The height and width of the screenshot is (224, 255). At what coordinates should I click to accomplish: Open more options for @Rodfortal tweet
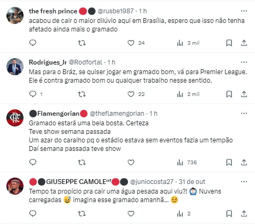pyautogui.click(x=244, y=62)
